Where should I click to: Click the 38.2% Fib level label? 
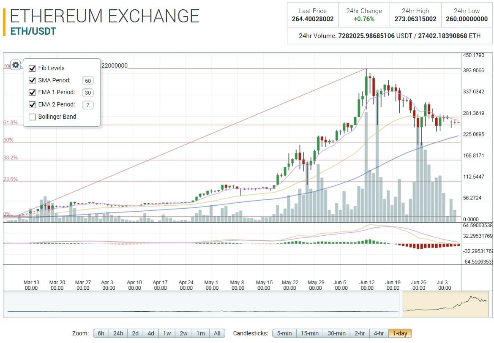11,158
